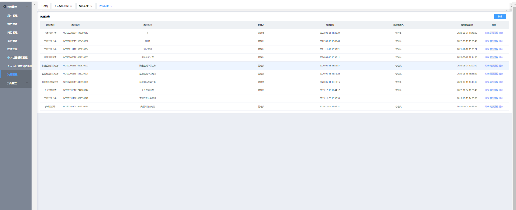516x210 pixels.
Task: Click the blue 新建 button
Action: [x=500, y=16]
